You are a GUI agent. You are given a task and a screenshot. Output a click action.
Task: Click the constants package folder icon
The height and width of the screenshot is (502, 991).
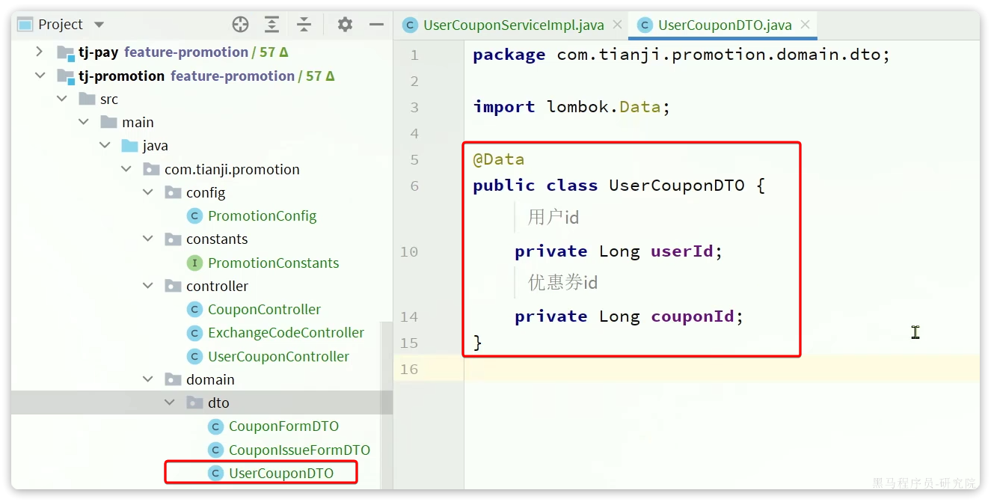click(x=173, y=239)
